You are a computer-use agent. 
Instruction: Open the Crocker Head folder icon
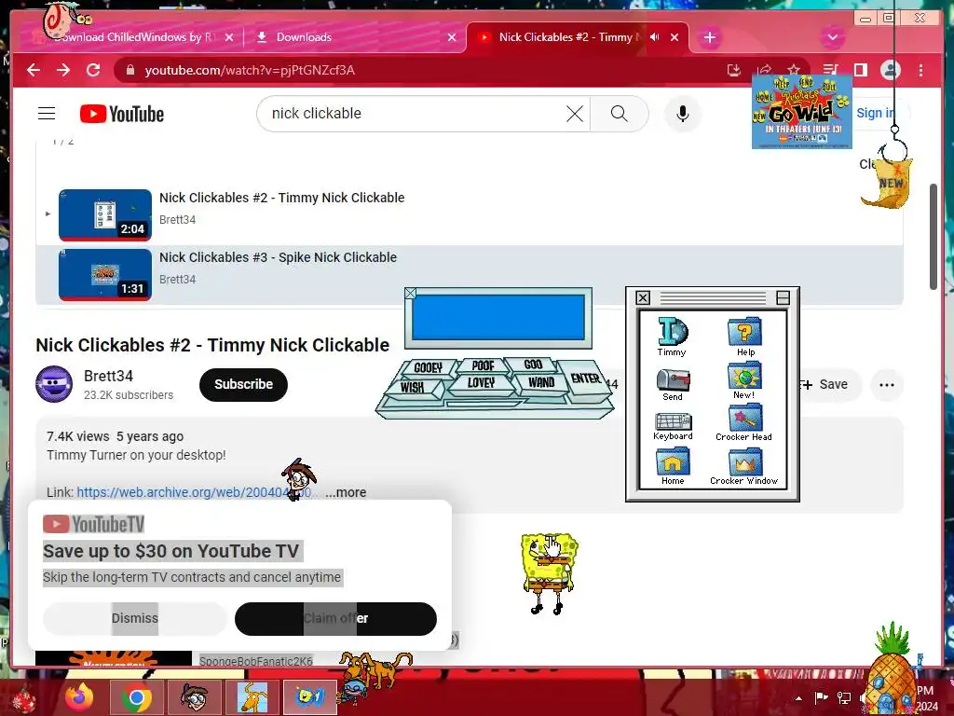(744, 423)
